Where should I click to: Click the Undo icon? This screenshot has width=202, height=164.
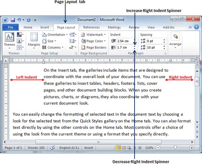tap(19, 20)
